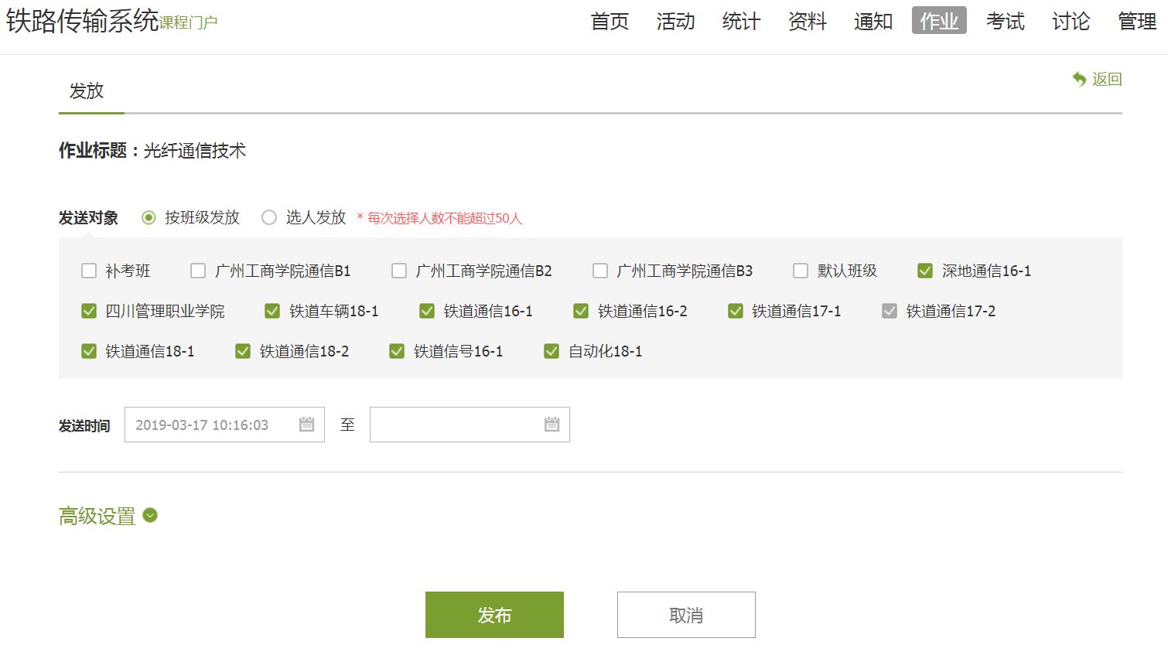Uncheck 铁道通信18-2 checkbox

point(243,351)
